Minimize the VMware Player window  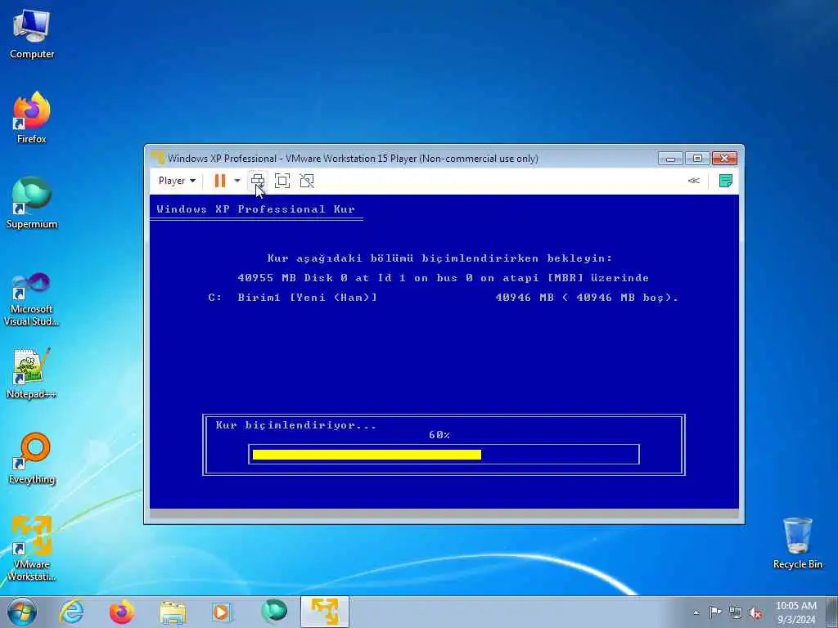(670, 158)
